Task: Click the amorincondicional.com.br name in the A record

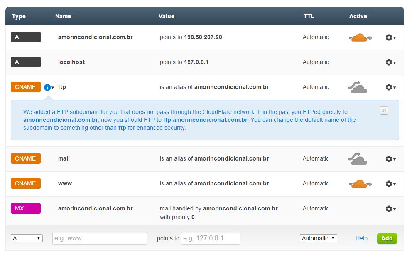Action: (x=95, y=37)
